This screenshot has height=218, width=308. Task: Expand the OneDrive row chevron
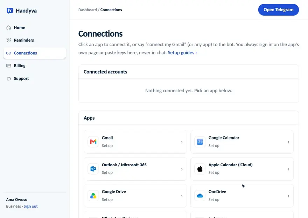(288, 196)
